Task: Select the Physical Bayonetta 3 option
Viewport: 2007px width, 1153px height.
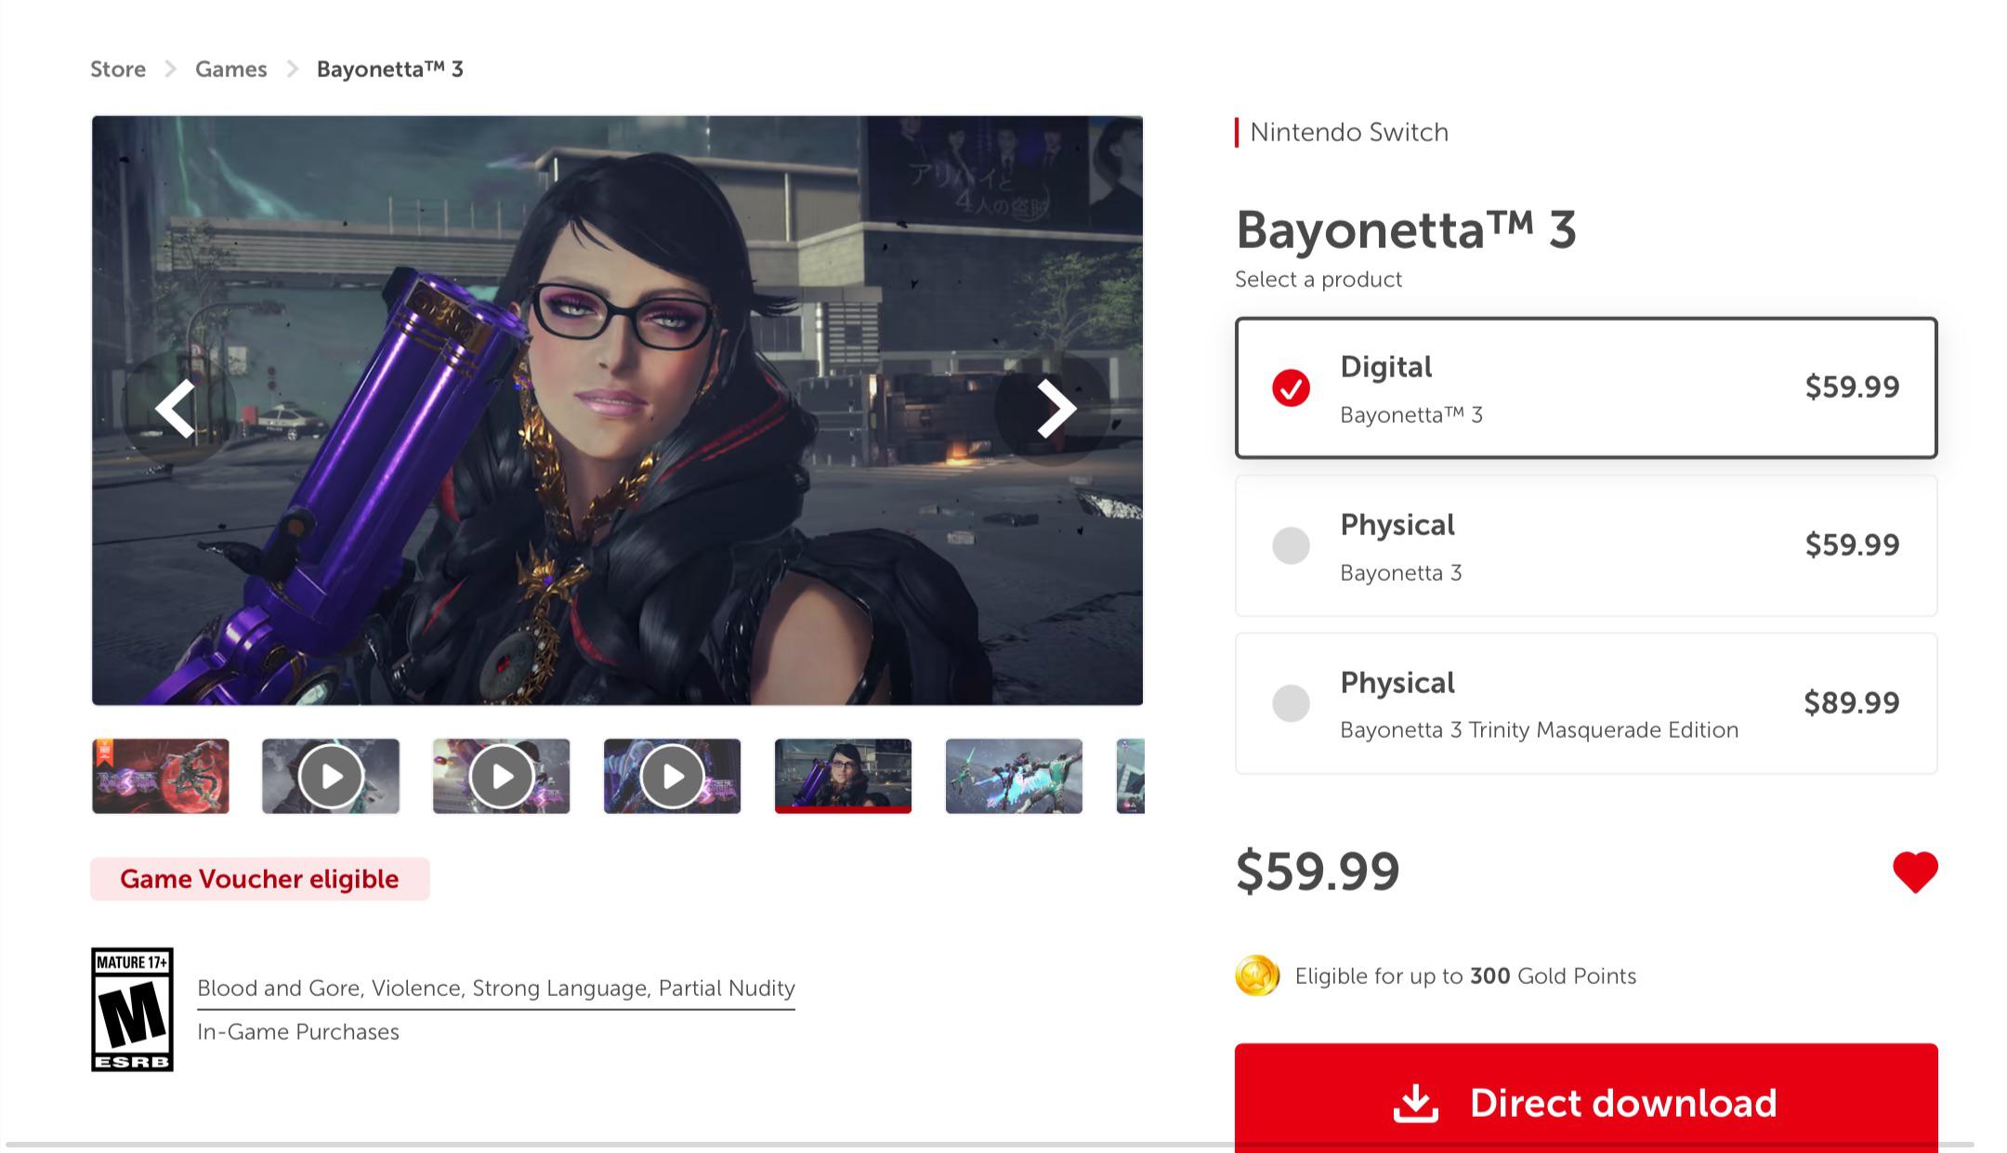Action: [x=1585, y=545]
